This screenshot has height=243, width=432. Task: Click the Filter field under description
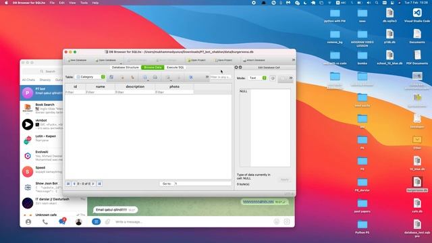[x=135, y=92]
